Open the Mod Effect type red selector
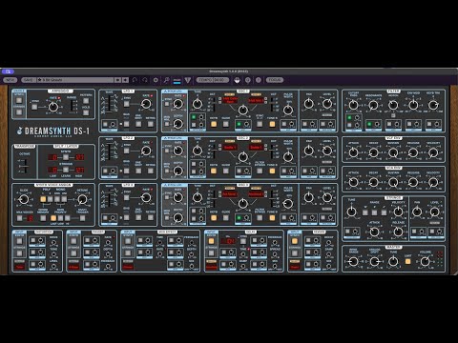The height and width of the screenshot is (343, 458). pos(128,267)
